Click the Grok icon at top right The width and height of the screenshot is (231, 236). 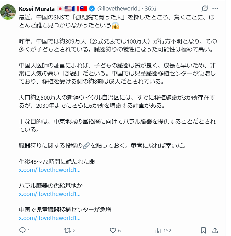coord(204,8)
